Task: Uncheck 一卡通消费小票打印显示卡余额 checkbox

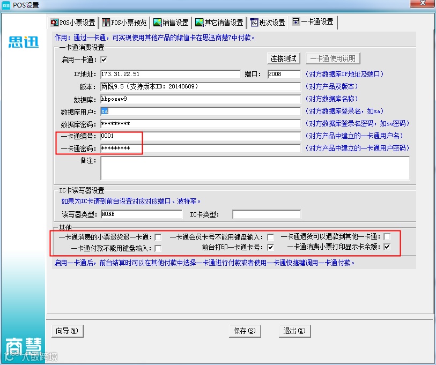Action: click(387, 247)
